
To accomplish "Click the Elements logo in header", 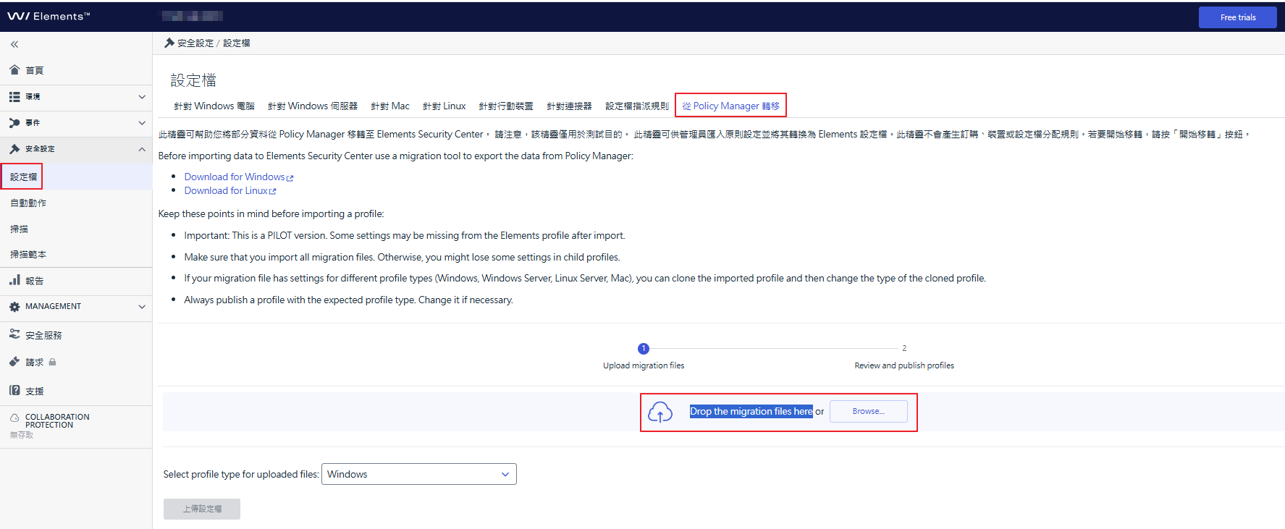I will tap(49, 16).
